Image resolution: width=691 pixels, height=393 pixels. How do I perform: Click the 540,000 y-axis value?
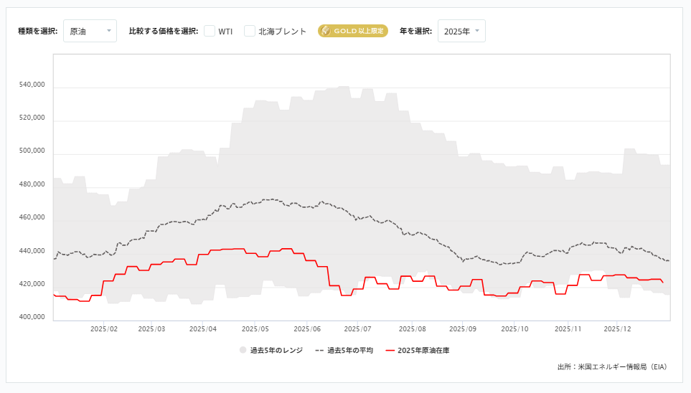pos(32,85)
